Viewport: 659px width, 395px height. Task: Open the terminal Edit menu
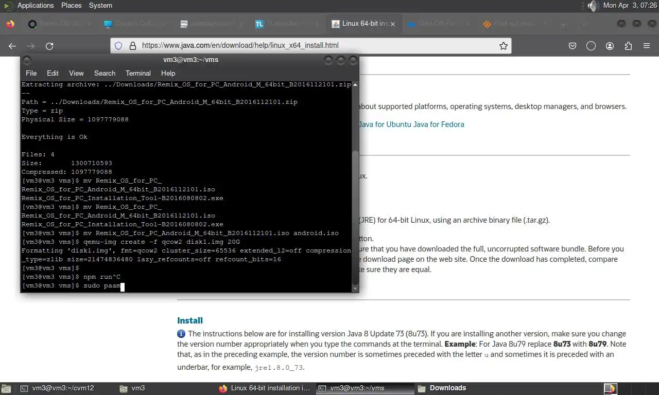[53, 73]
